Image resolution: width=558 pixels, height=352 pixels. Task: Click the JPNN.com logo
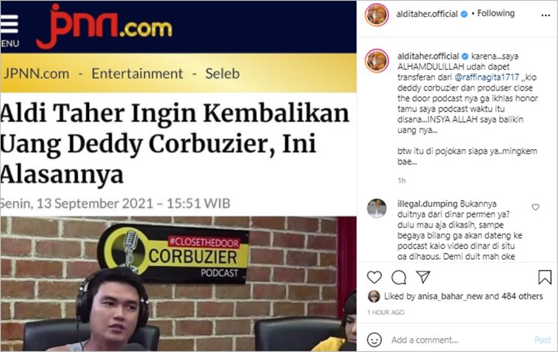(104, 26)
